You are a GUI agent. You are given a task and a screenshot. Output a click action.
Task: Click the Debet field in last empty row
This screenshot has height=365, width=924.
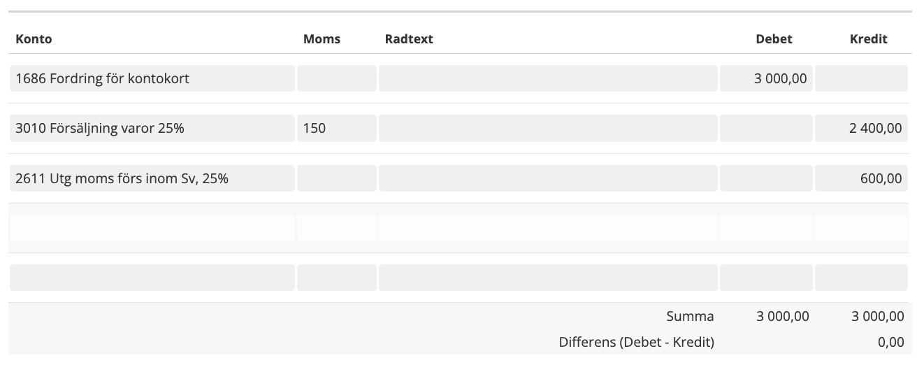click(765, 278)
